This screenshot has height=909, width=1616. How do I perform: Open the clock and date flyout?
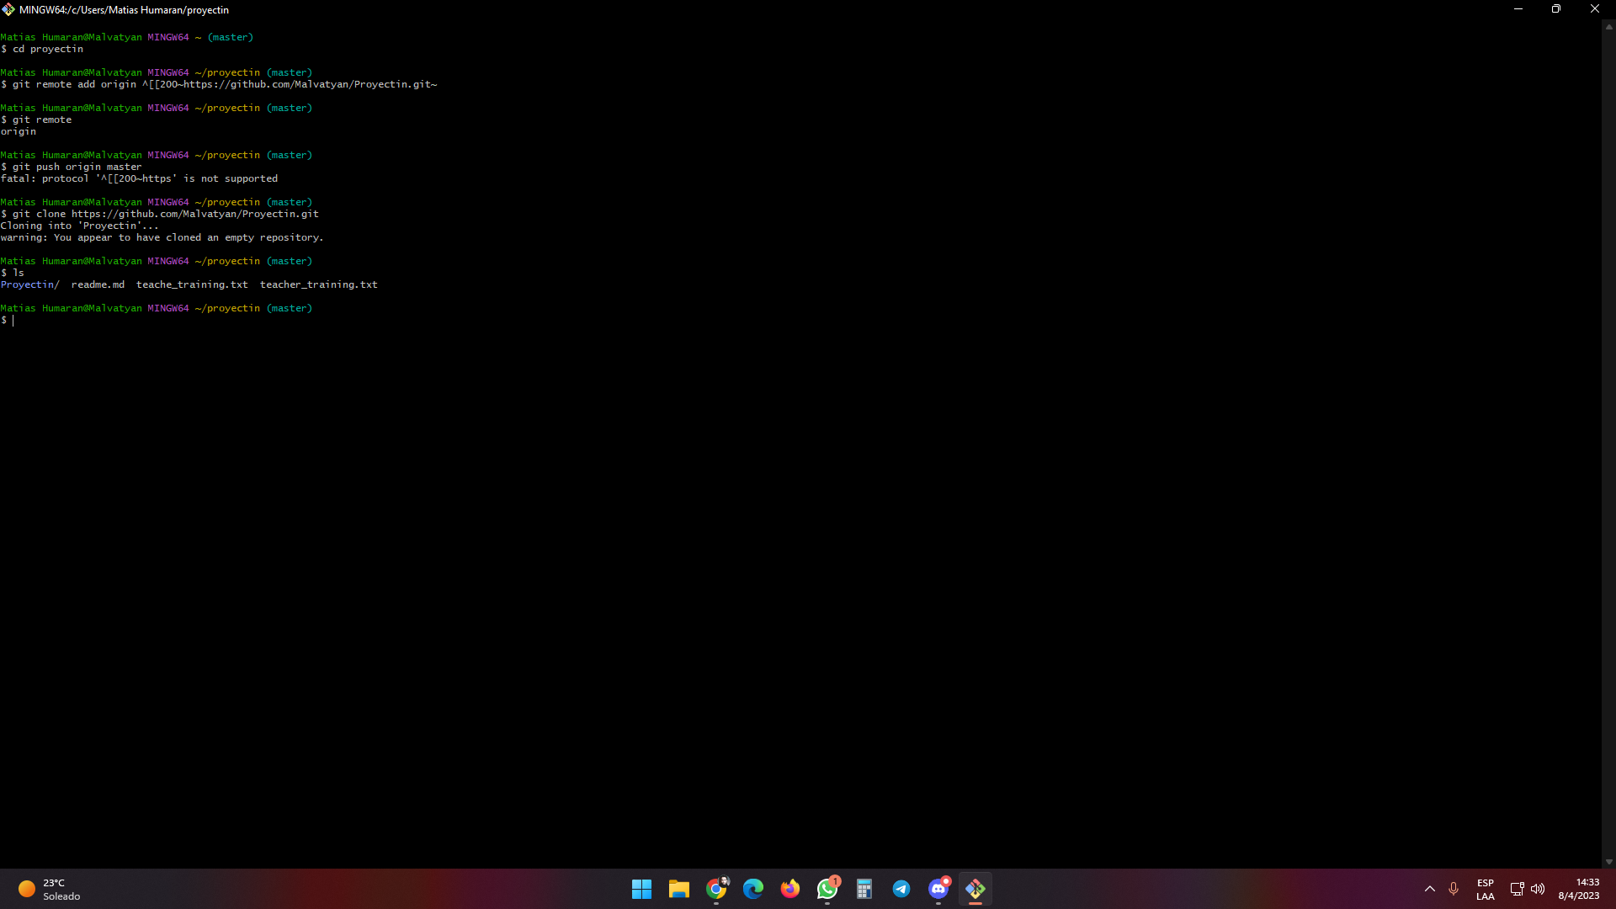point(1578,889)
